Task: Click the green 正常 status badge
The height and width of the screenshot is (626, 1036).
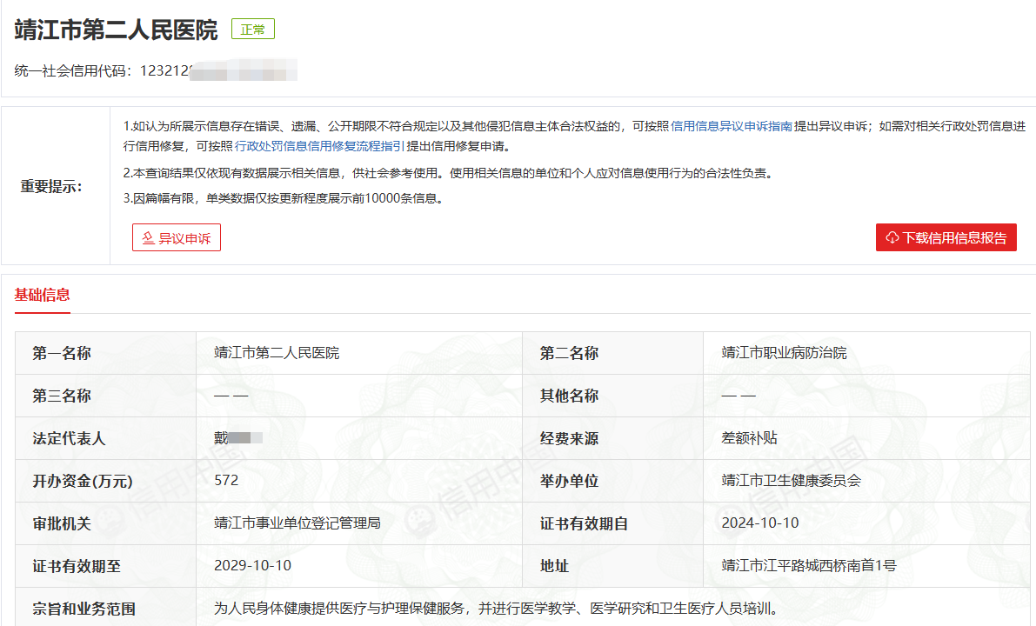Action: click(253, 30)
